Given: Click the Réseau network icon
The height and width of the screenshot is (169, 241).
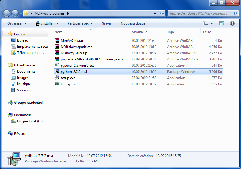Looking at the screenshot, I should 10,133.
